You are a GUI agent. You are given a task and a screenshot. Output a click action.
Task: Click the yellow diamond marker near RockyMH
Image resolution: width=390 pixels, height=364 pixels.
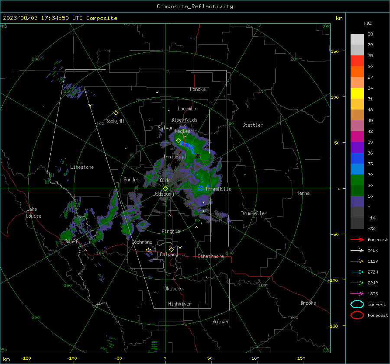point(116,113)
